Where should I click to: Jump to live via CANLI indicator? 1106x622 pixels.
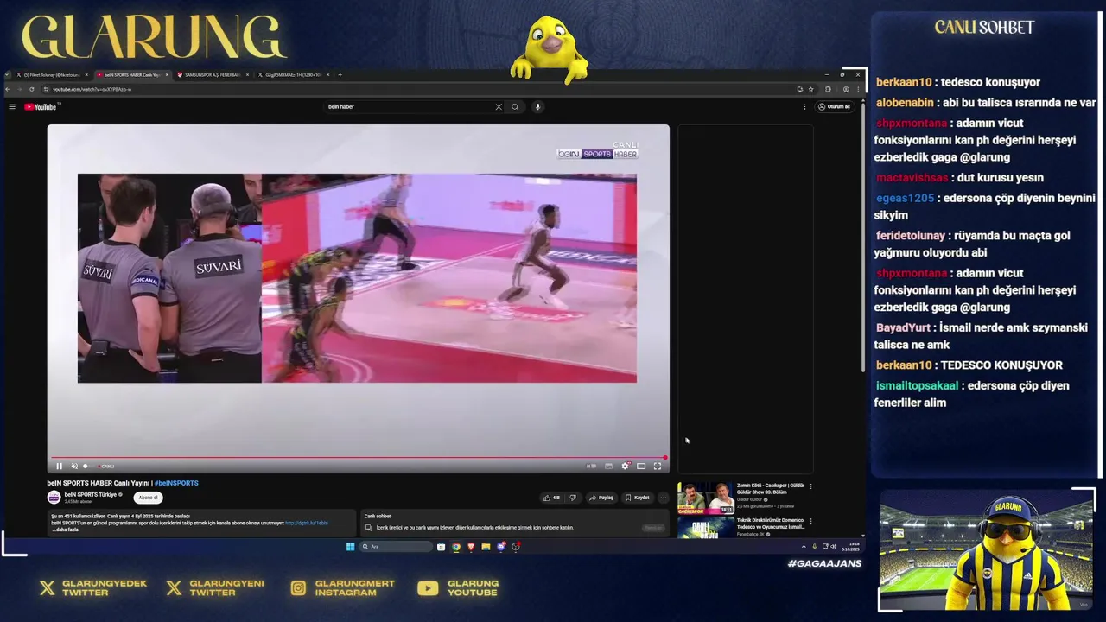(105, 466)
